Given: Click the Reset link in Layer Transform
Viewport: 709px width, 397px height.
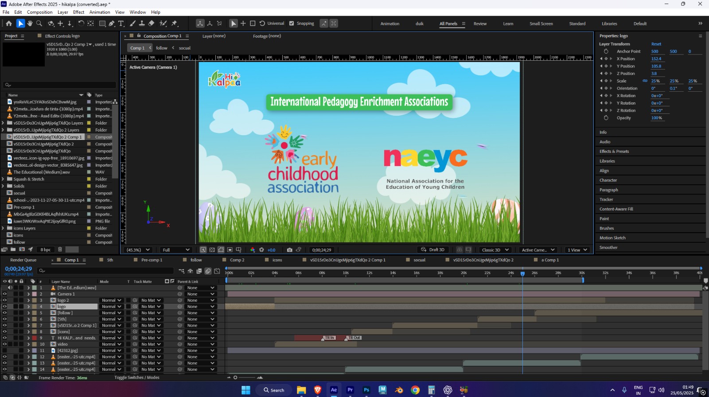Looking at the screenshot, I should 656,44.
